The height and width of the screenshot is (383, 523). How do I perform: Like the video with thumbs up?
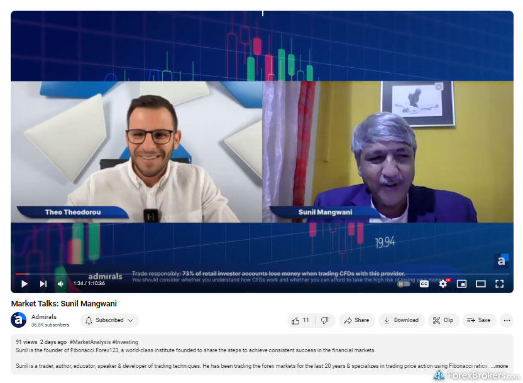(x=301, y=320)
